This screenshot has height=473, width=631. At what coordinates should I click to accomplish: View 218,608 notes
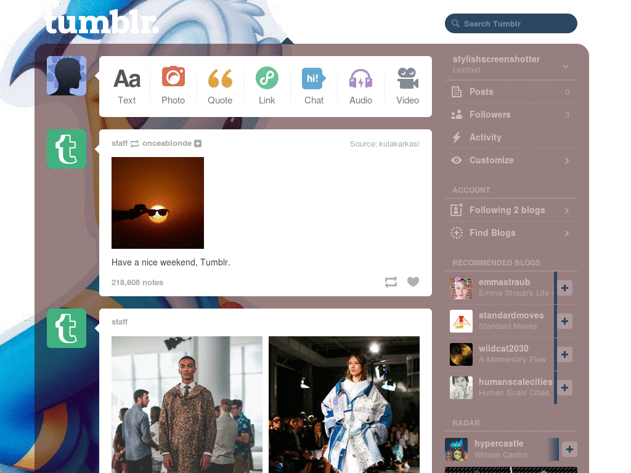pos(137,282)
